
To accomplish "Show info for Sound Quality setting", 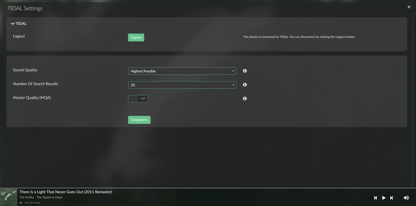I will pyautogui.click(x=245, y=71).
